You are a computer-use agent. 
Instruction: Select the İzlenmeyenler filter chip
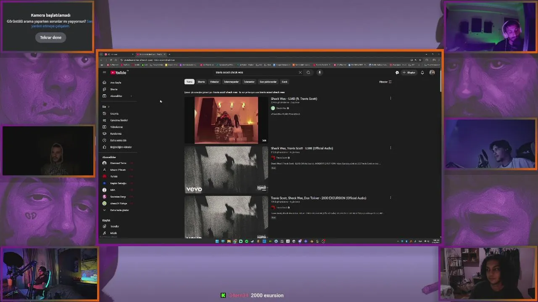[232, 82]
